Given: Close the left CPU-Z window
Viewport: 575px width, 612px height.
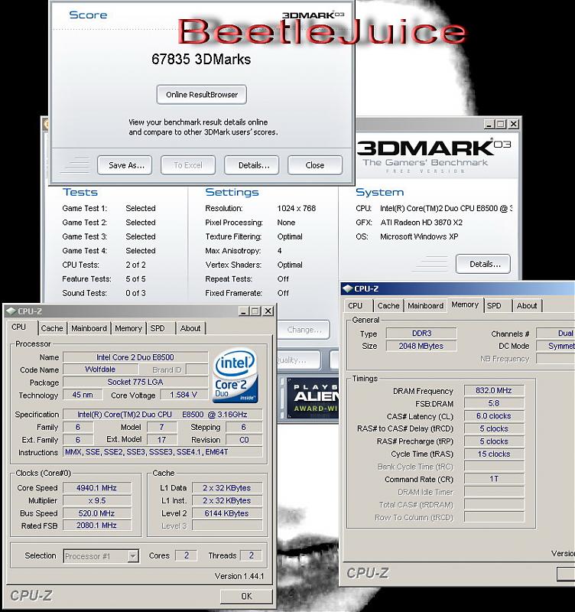Looking at the screenshot, I should tap(268, 311).
